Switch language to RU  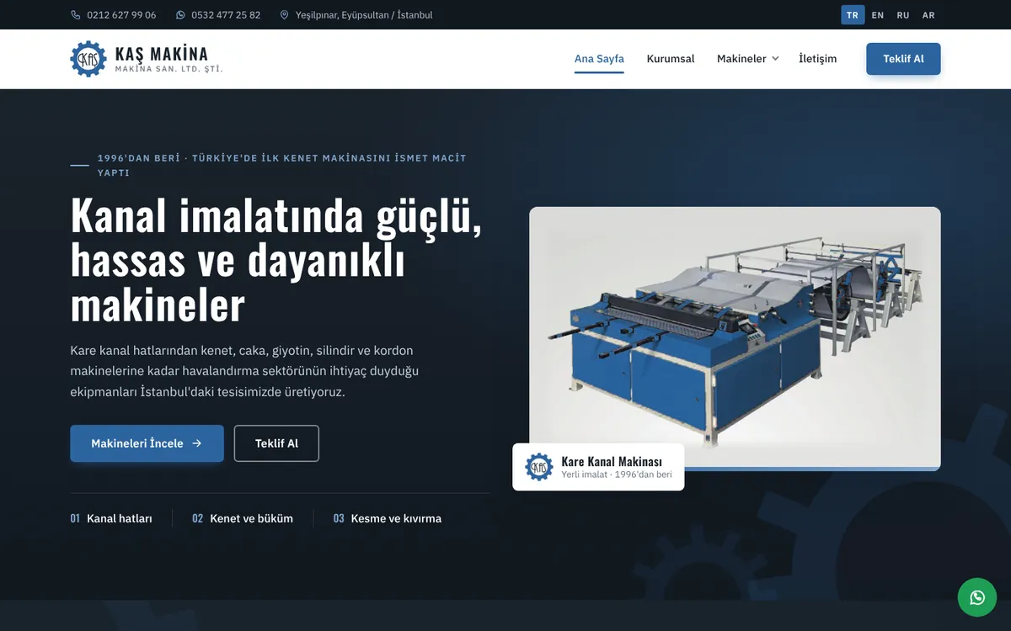(x=903, y=15)
